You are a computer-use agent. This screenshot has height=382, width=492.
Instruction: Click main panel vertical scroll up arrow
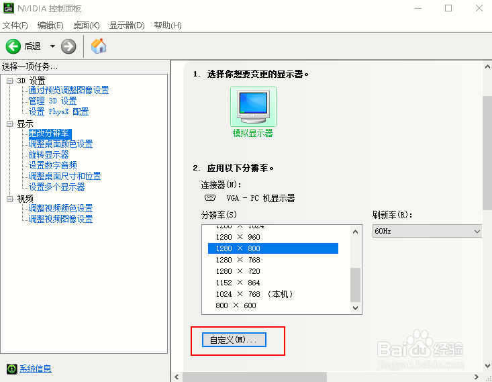coord(487,66)
